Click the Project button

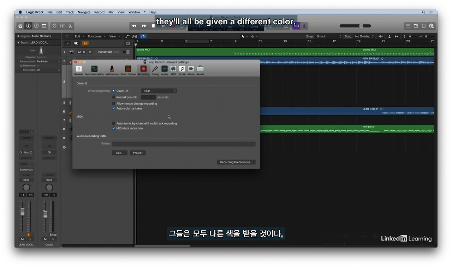click(x=138, y=153)
